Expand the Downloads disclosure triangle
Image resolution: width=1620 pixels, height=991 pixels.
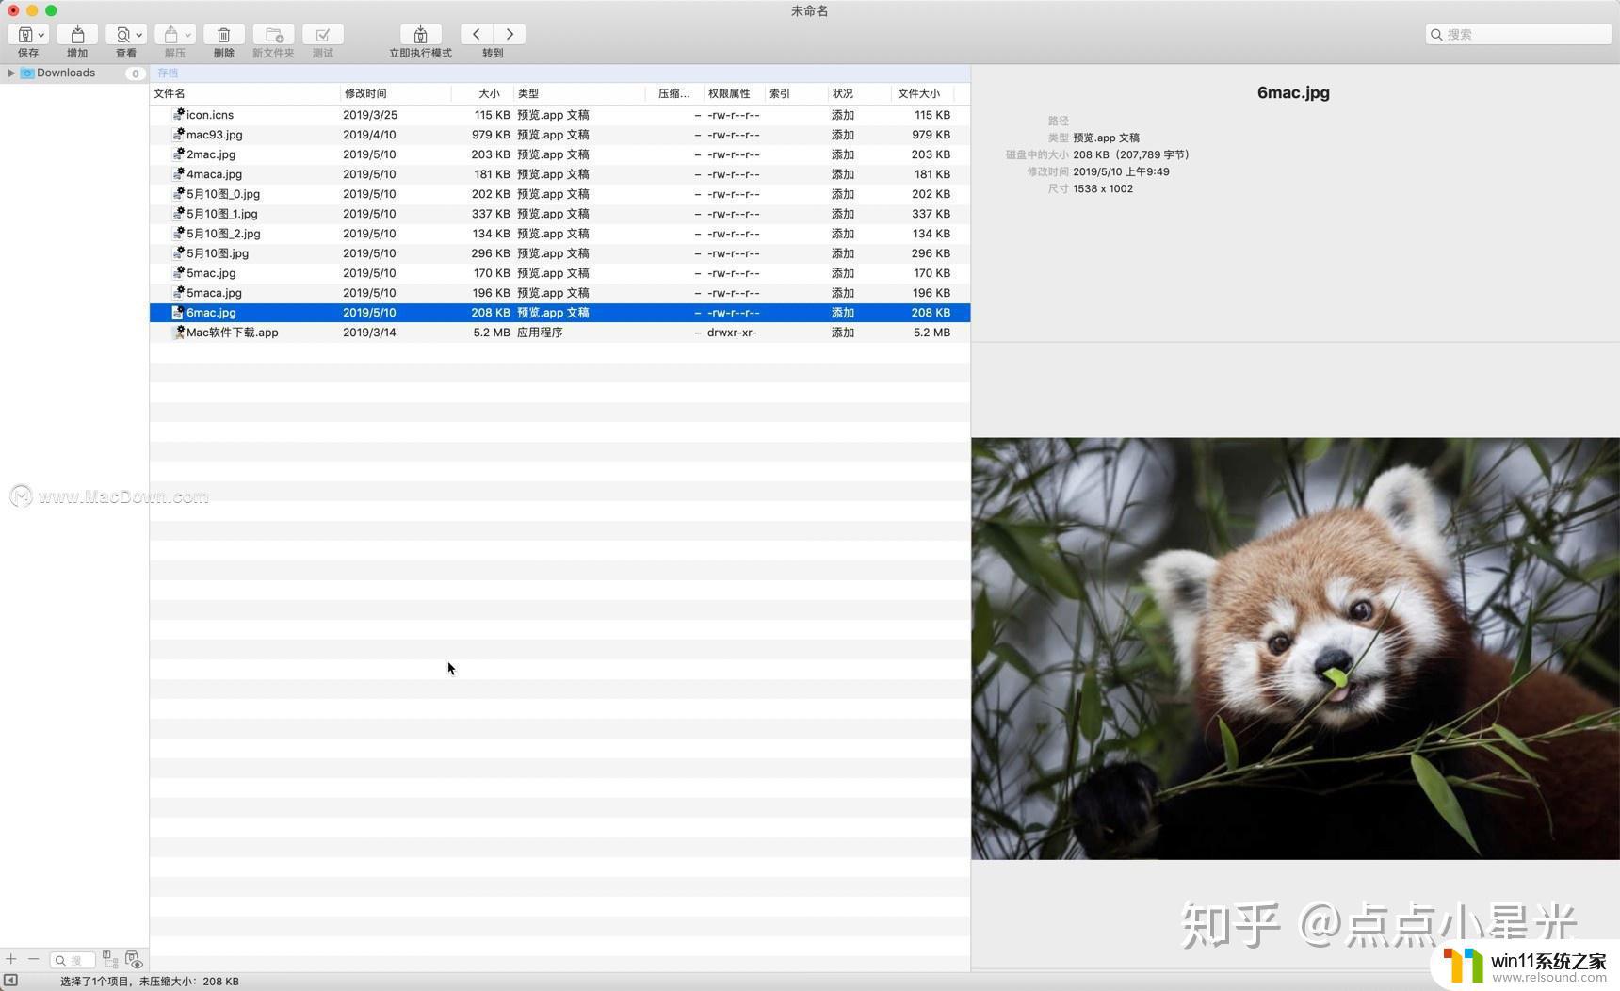(10, 73)
